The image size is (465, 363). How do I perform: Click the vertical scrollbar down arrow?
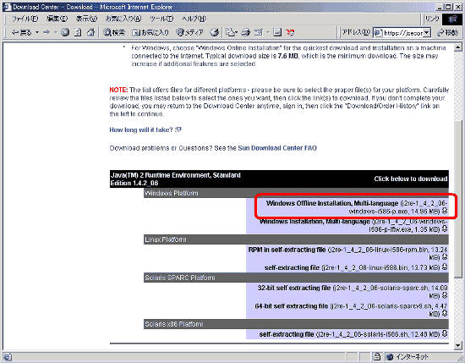tap(458, 345)
